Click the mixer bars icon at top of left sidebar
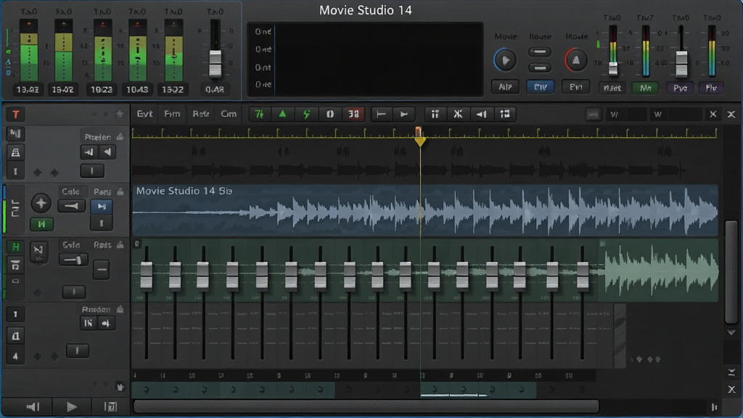This screenshot has width=743, height=418. [15, 134]
